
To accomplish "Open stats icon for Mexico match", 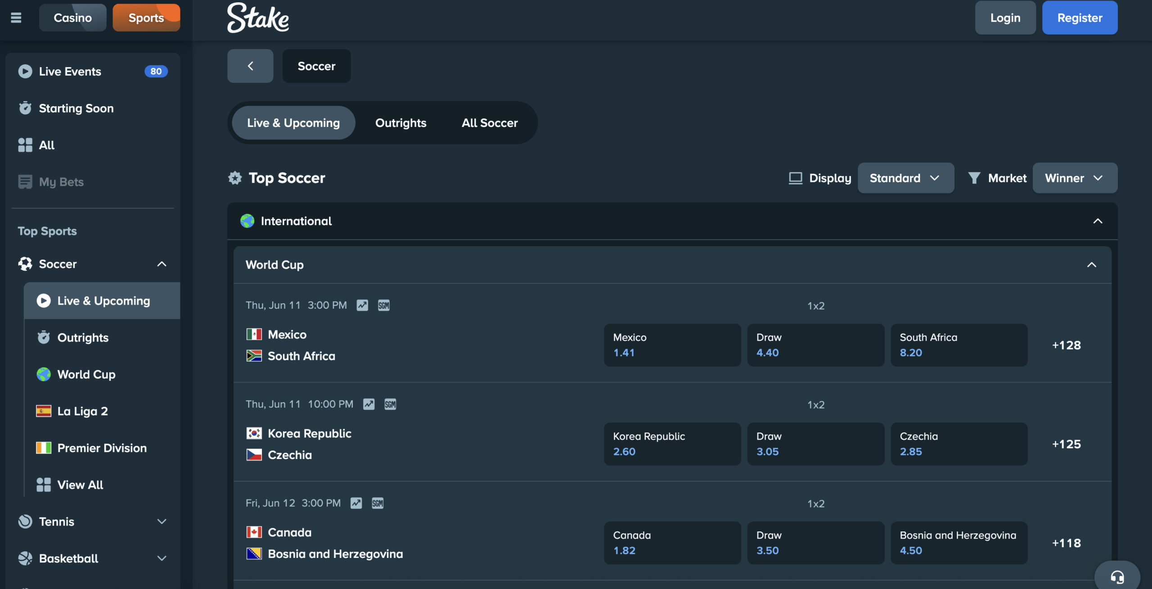I will [362, 305].
